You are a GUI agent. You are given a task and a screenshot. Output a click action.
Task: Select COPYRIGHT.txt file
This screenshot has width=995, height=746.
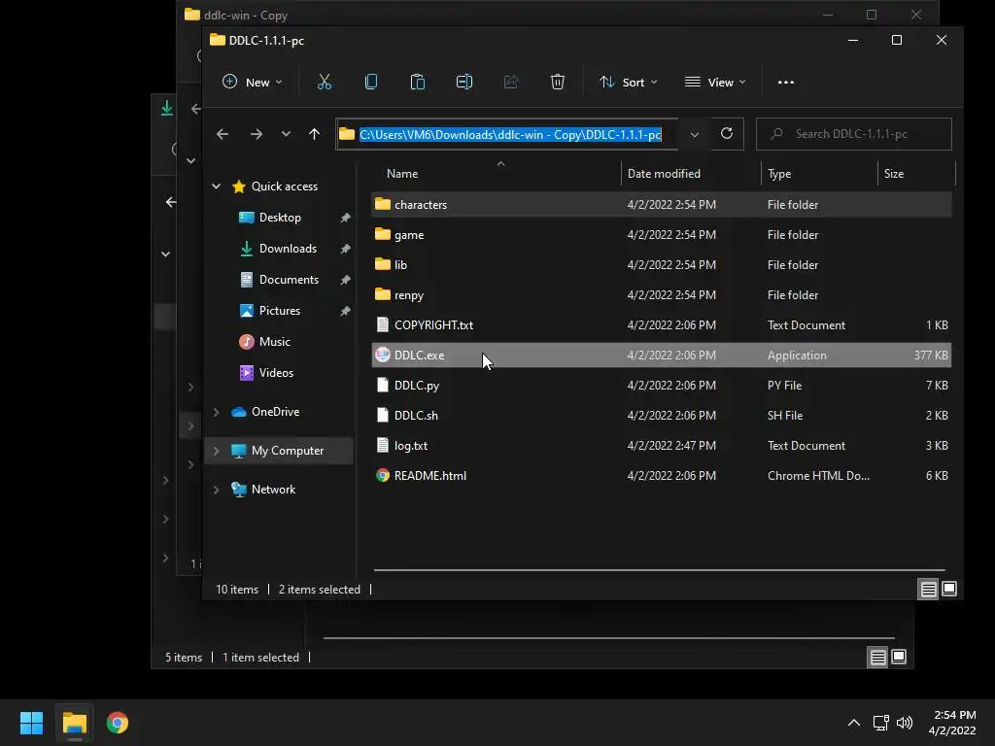coord(661,324)
